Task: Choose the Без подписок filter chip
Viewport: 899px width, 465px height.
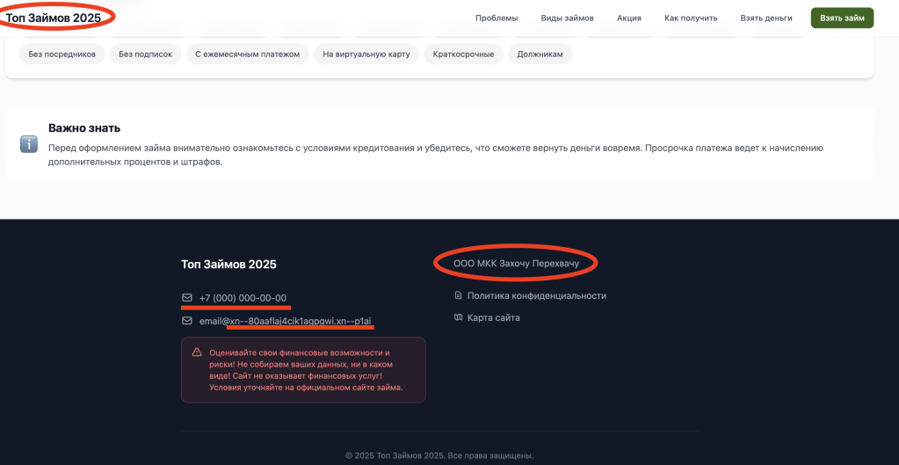Action: (146, 54)
